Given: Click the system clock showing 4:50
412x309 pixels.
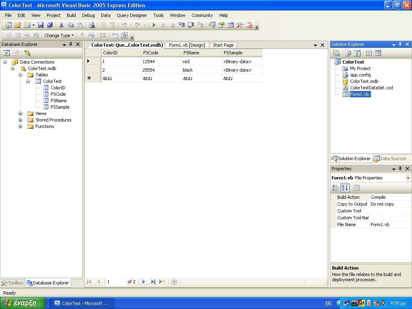Looking at the screenshot, I should [x=398, y=303].
